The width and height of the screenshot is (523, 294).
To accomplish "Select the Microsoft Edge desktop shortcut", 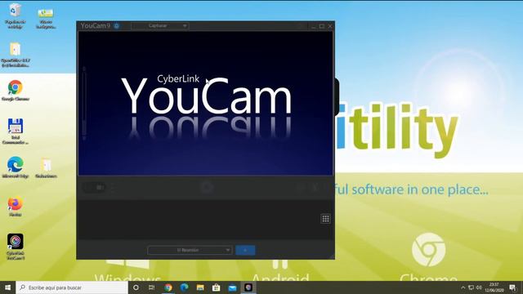I will coord(15,167).
